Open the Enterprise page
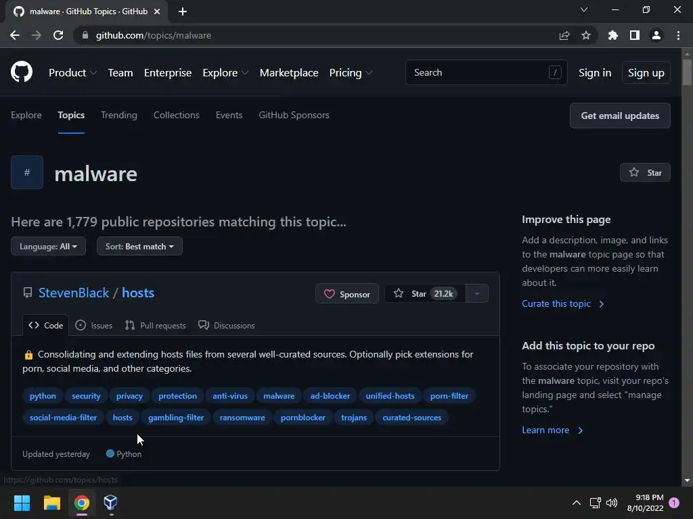 (x=168, y=73)
